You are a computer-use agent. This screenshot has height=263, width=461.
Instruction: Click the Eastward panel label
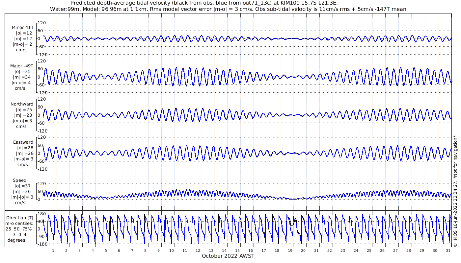pos(23,142)
